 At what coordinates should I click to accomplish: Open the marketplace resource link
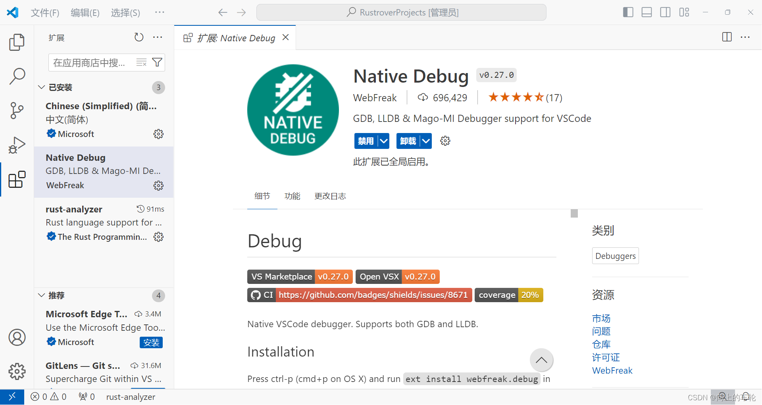pos(601,318)
